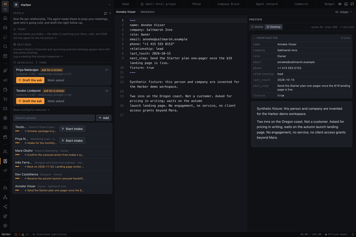
Task: Open the camera icon in the sidebar
Action: [5, 128]
